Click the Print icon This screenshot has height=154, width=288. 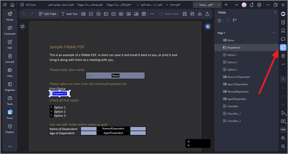(x=192, y=14)
